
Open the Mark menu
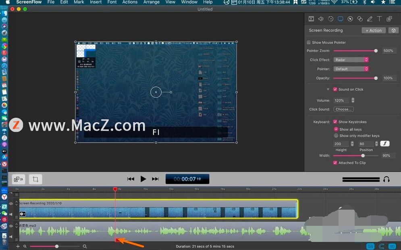[x=79, y=2]
